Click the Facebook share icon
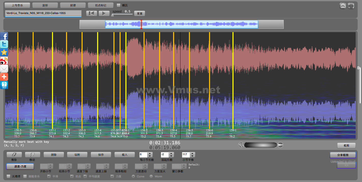 click(x=4, y=36)
